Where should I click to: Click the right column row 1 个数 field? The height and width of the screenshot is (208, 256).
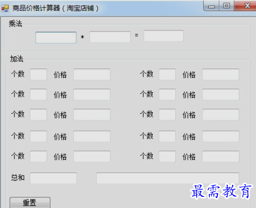pos(167,74)
